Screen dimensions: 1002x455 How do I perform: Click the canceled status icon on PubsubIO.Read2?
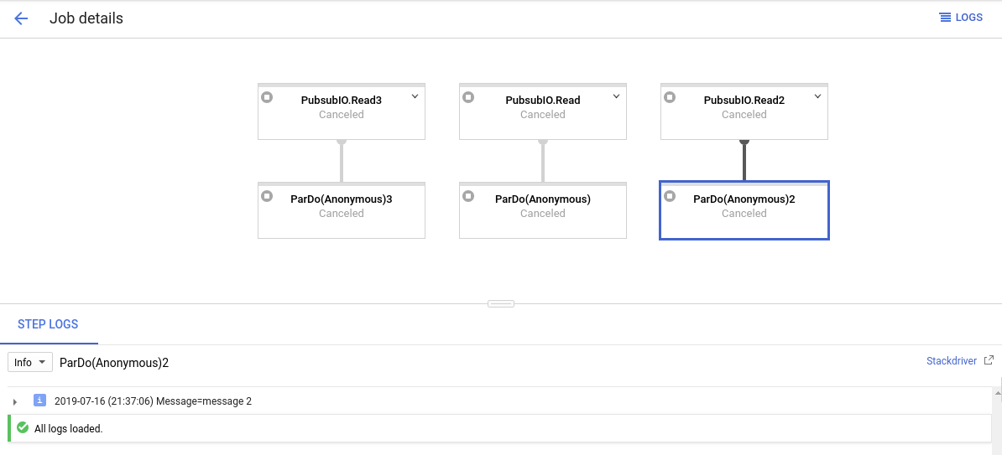(x=670, y=97)
